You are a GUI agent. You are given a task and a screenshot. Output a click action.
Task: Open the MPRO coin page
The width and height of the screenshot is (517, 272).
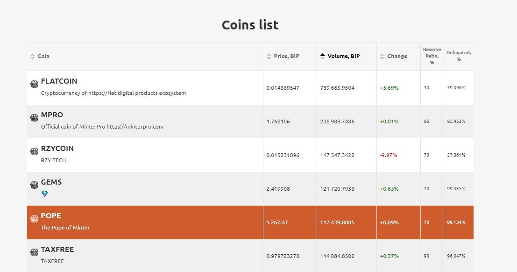coord(52,115)
